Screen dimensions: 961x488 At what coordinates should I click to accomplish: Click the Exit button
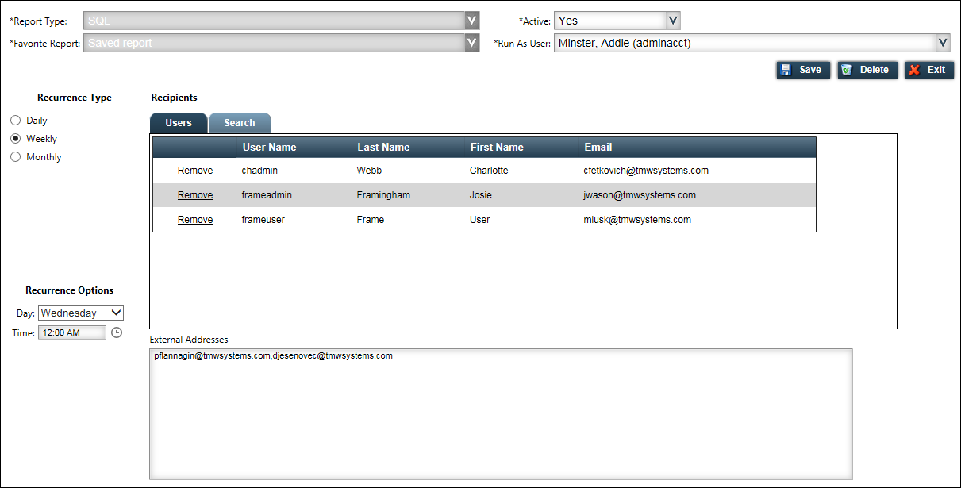click(929, 70)
